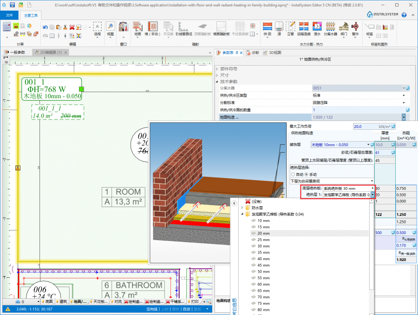Open the 文件 menu tab
This screenshot has height=315, width=418.
coord(9,15)
